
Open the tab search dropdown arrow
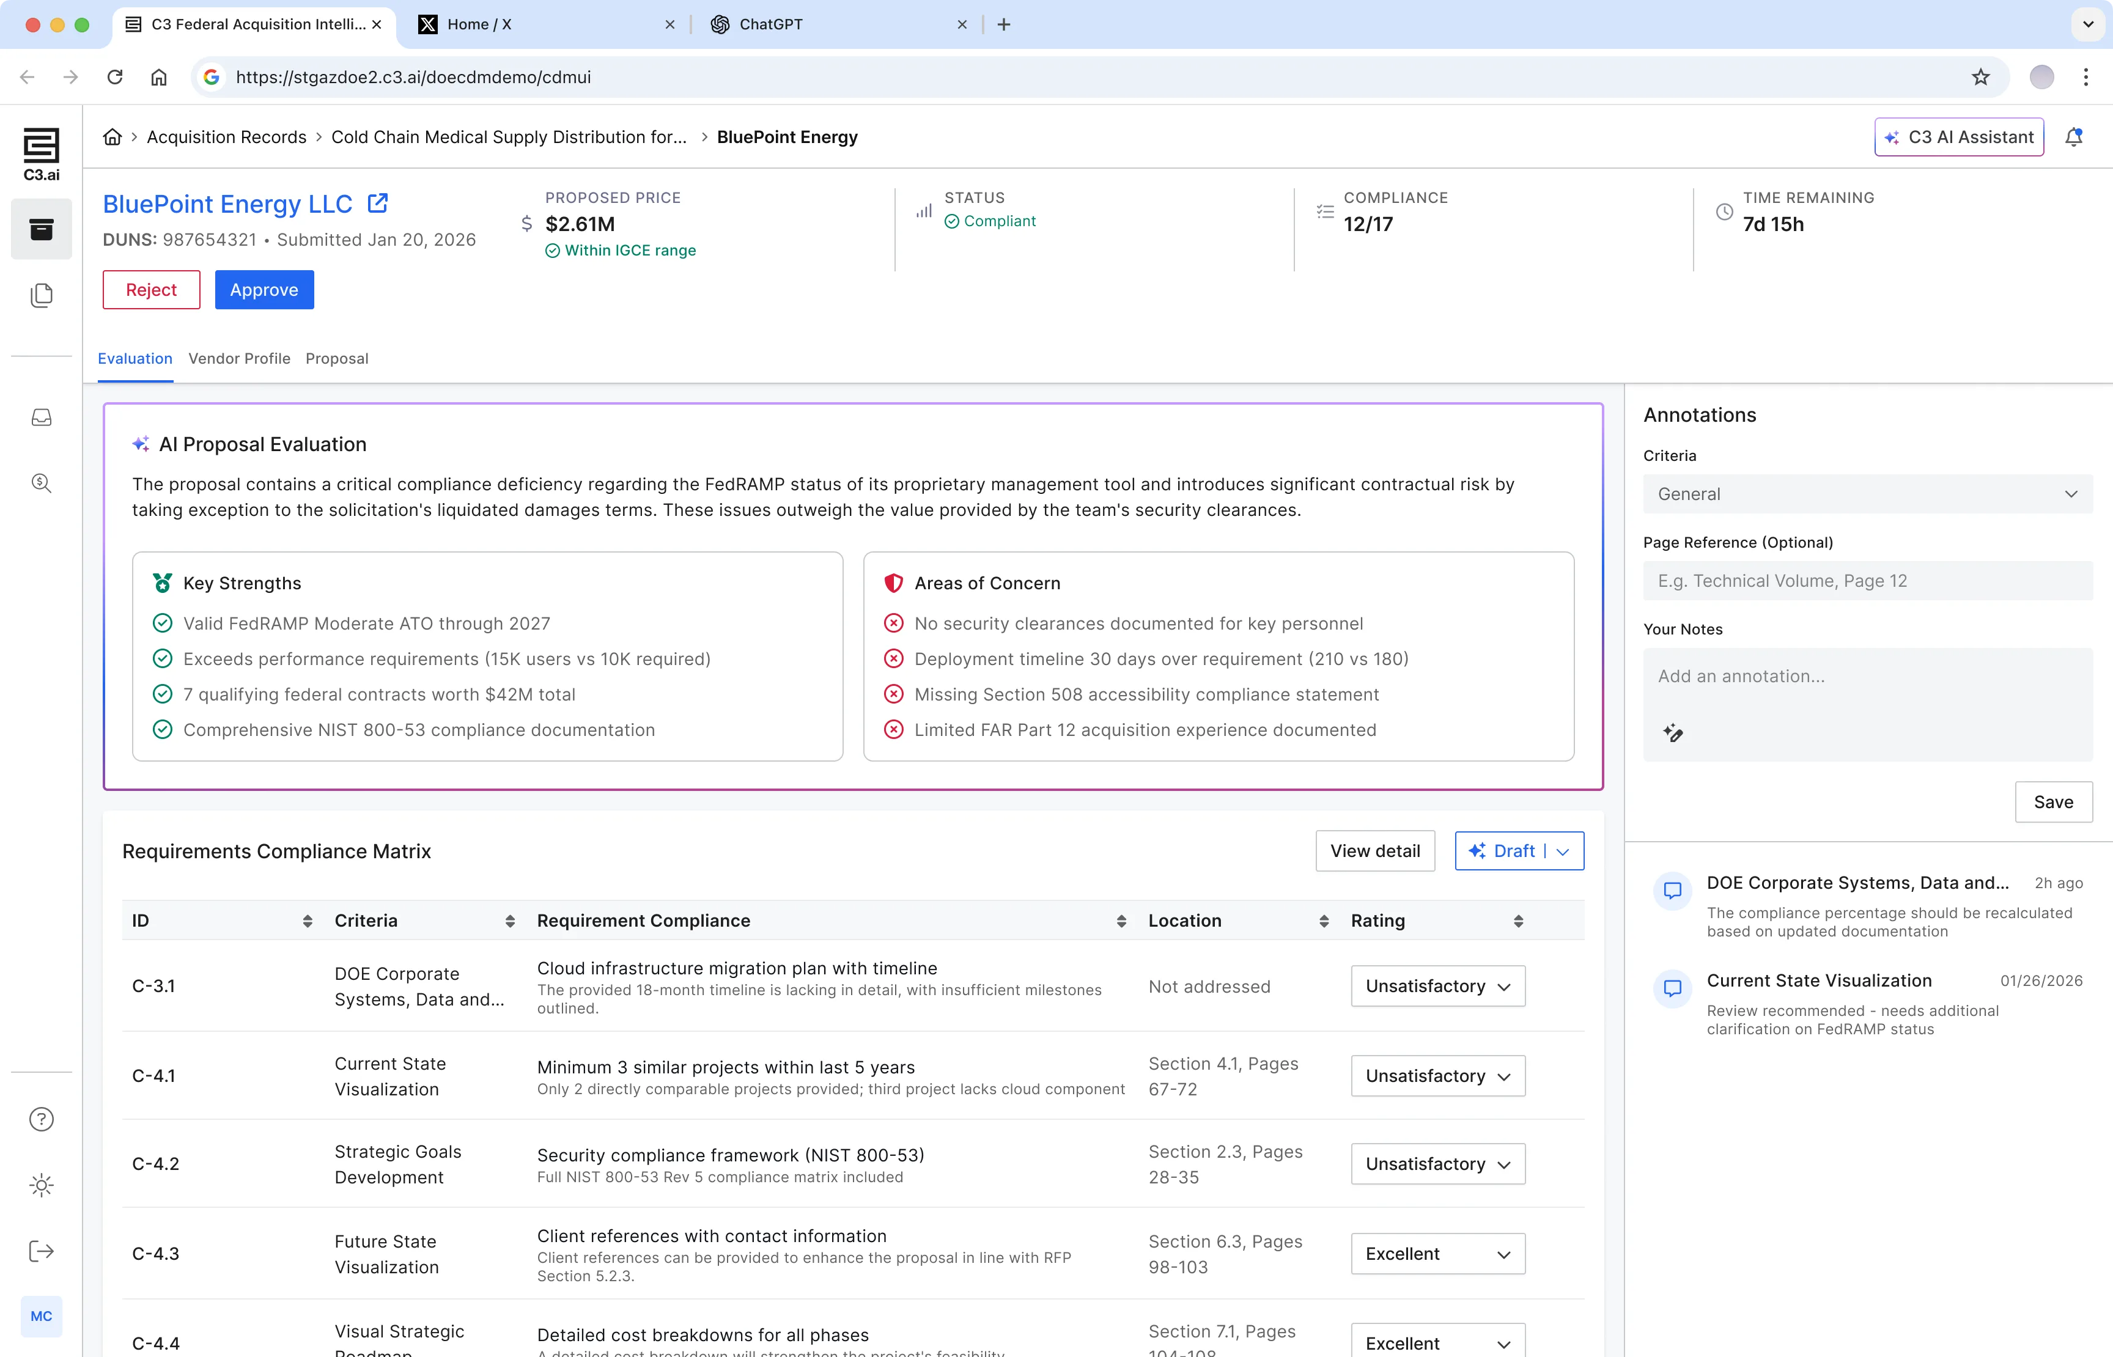pyautogui.click(x=2087, y=24)
